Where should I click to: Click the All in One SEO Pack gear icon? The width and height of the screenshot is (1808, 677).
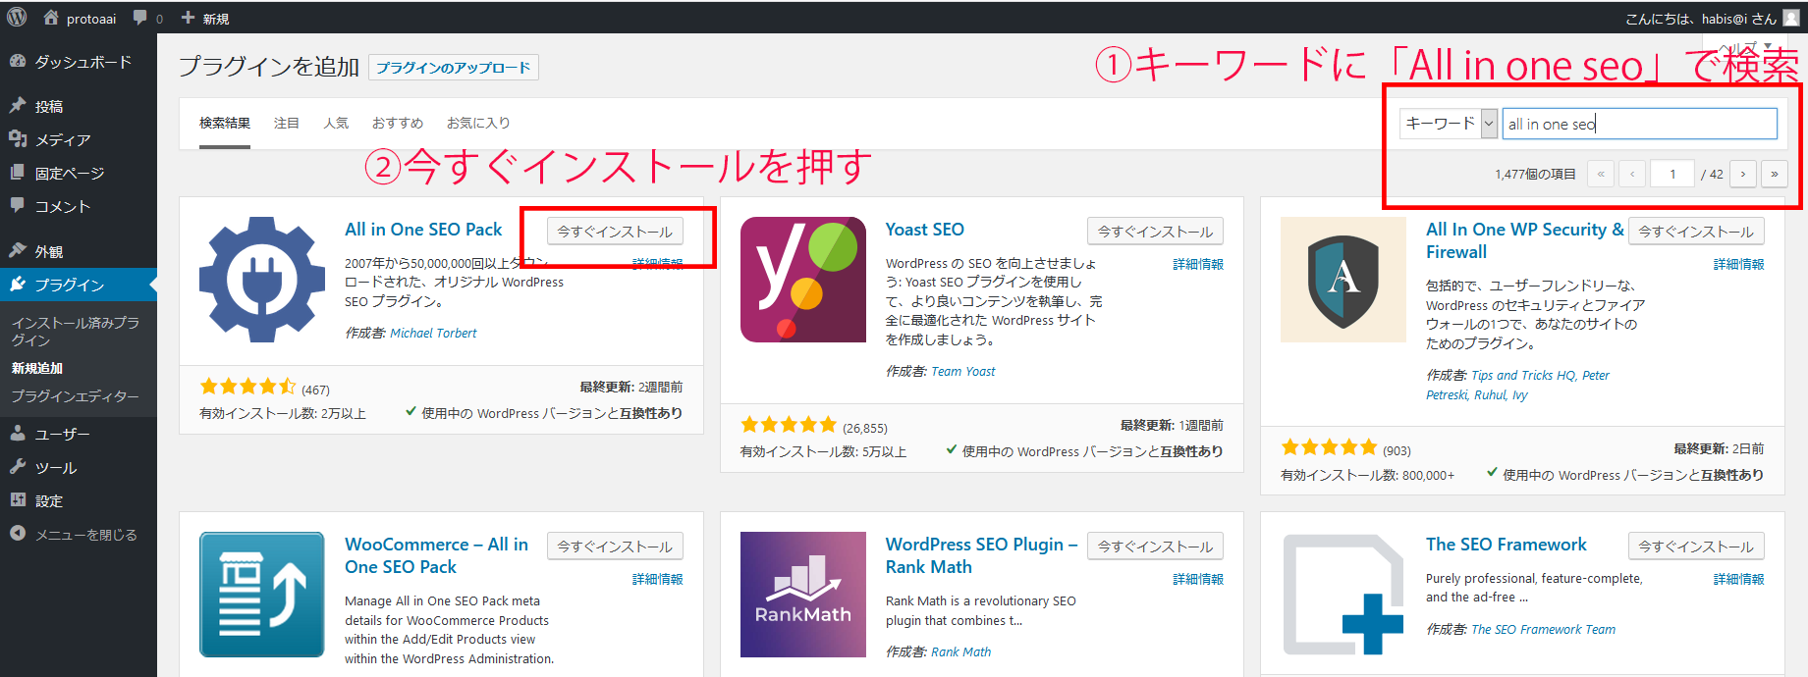tap(262, 280)
